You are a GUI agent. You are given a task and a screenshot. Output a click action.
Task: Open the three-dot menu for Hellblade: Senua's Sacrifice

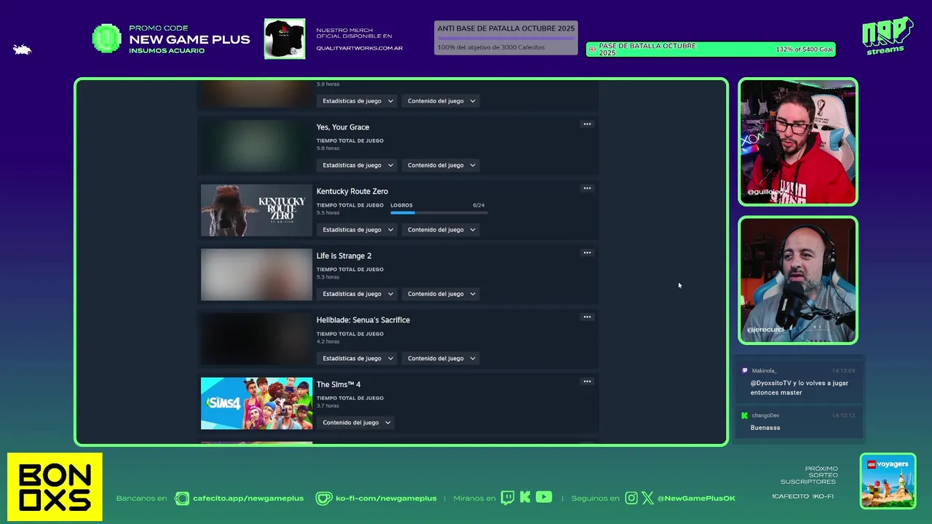coord(587,317)
